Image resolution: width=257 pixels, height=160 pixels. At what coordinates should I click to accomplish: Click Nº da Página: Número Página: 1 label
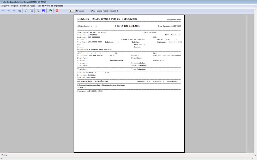coord(104,11)
